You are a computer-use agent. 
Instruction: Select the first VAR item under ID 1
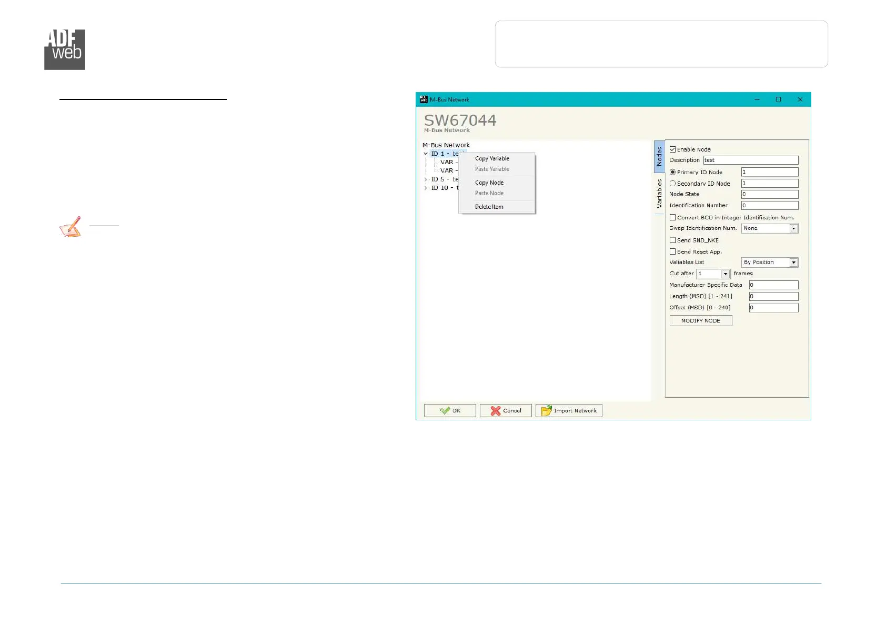(449, 162)
